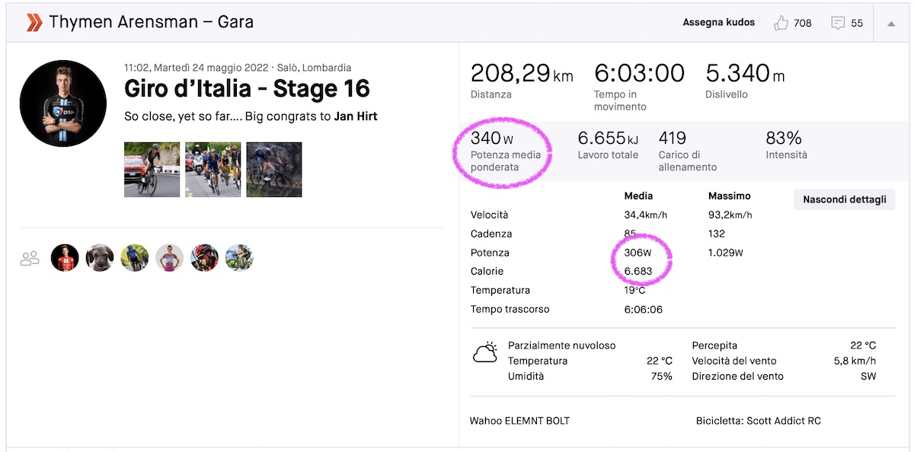This screenshot has width=914, height=452.
Task: View first group athlete avatar in red kit
Action: pyautogui.click(x=65, y=258)
